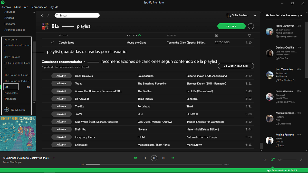The width and height of the screenshot is (308, 173).
Task: Open the devices available menu
Action: click(273, 160)
